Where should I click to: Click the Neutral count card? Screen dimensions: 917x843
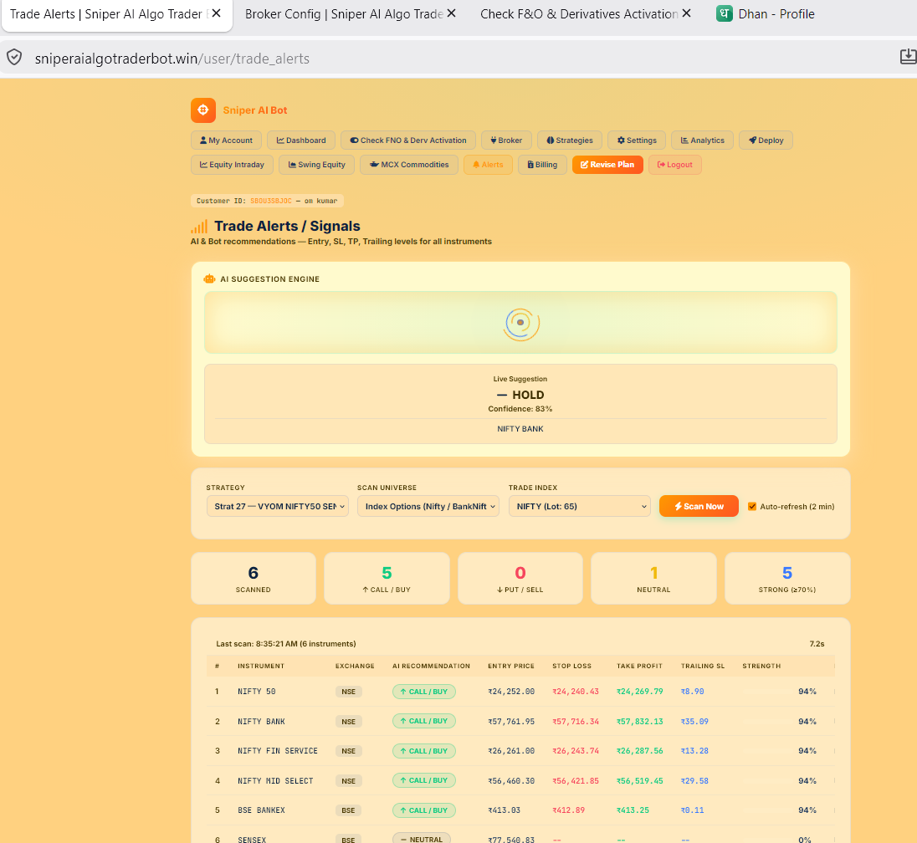coord(653,578)
